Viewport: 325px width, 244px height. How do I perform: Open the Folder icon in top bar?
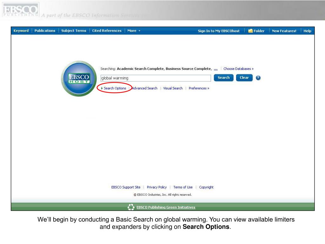click(251, 31)
